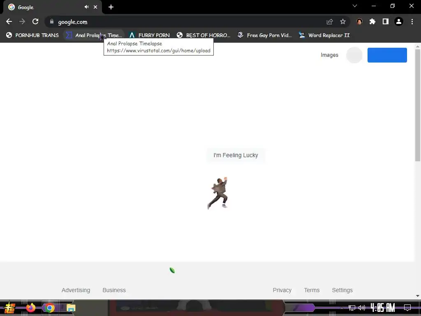Viewport: 421px width, 316px height.
Task: Open the Extensions puzzle piece menu
Action: [x=372, y=21]
